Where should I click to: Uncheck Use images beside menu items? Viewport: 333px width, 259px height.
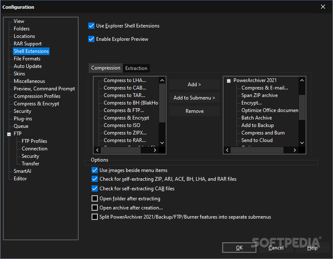pos(94,170)
